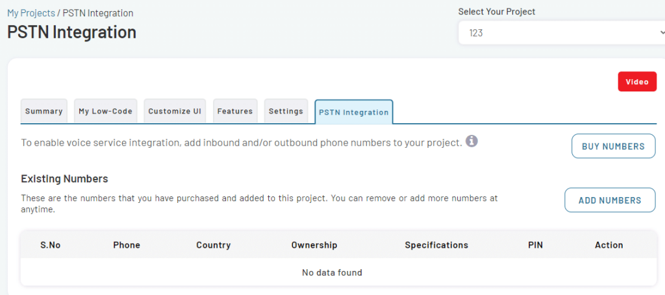
Task: Click the Action column header
Action: [x=609, y=245]
